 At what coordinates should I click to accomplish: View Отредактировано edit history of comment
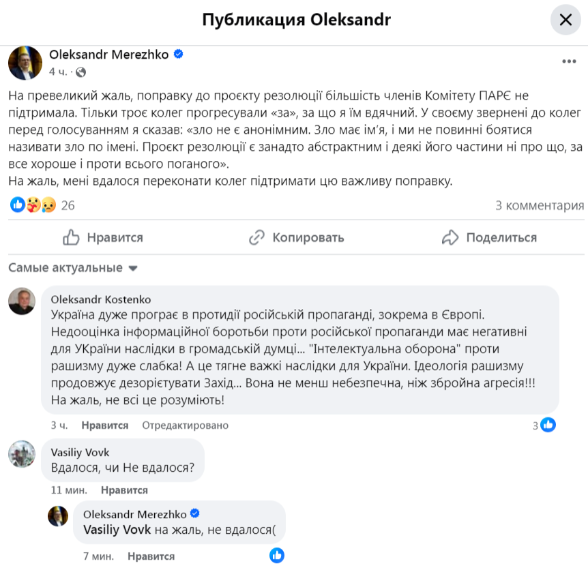(x=185, y=425)
